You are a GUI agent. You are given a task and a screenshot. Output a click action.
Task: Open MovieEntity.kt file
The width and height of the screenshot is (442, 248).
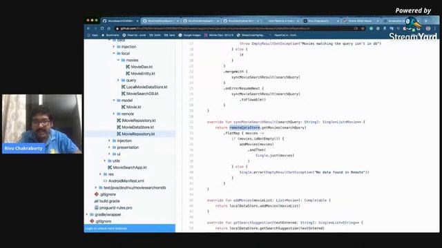(143, 74)
